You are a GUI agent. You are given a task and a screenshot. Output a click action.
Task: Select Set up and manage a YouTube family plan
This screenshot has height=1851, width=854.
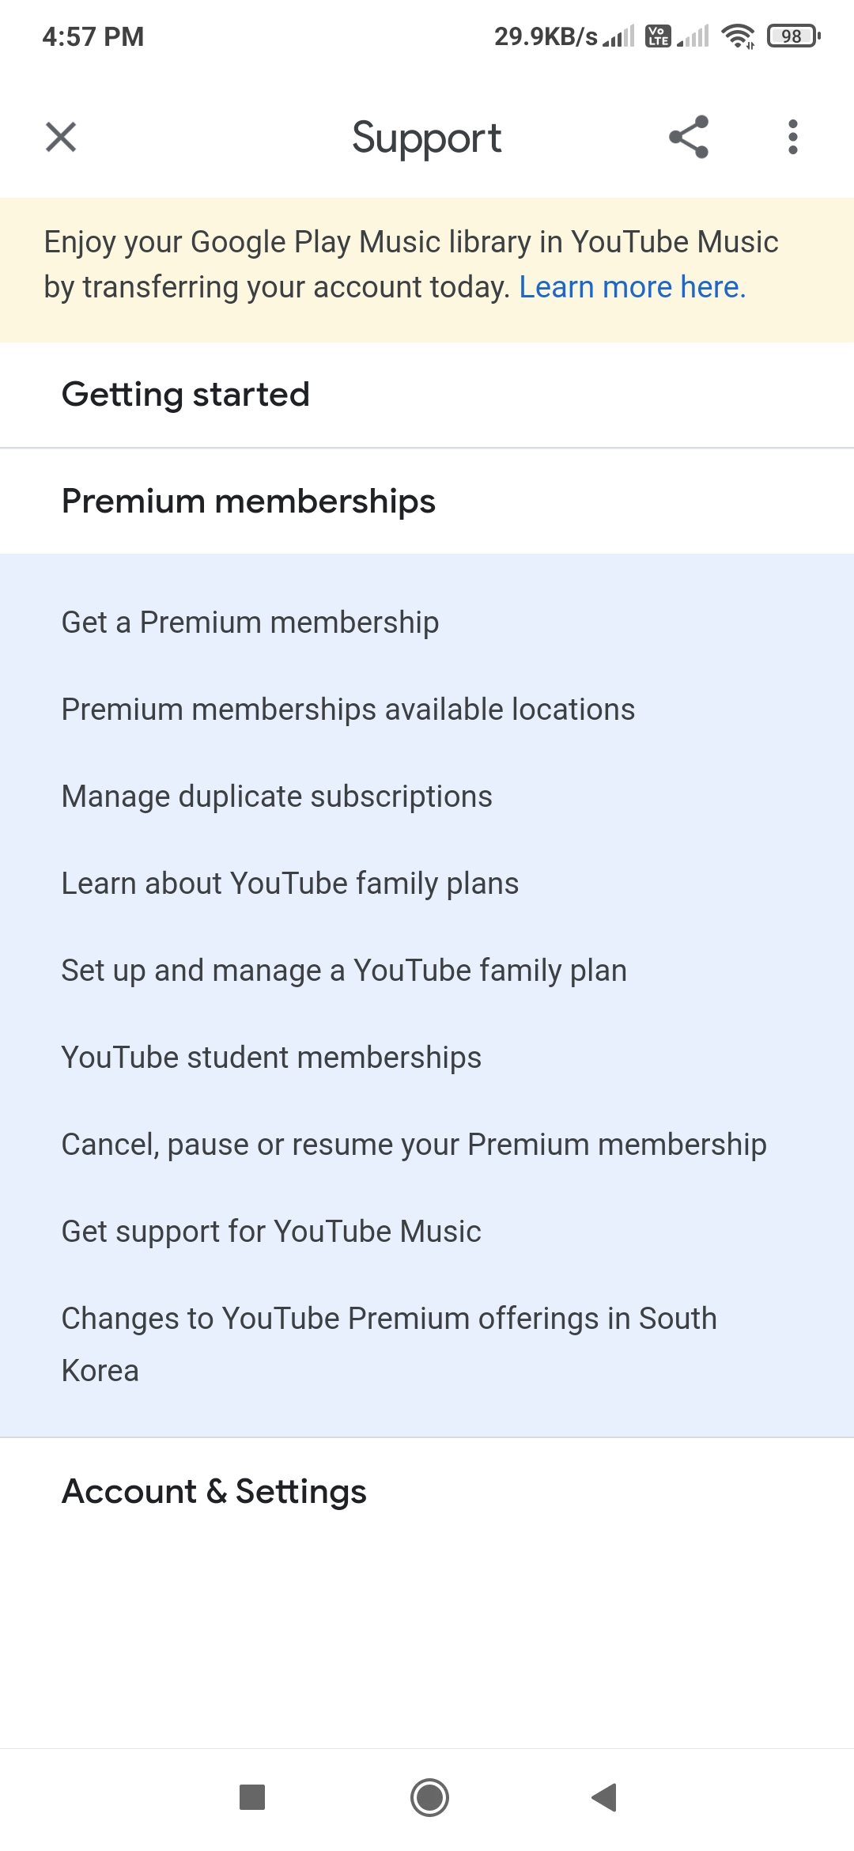tap(344, 971)
